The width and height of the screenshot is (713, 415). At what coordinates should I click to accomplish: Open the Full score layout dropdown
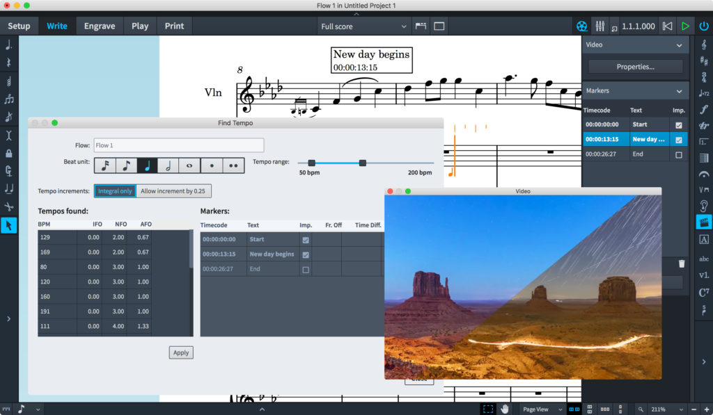coord(363,26)
